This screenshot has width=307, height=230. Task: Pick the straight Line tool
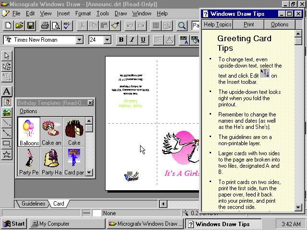[x=7, y=123]
